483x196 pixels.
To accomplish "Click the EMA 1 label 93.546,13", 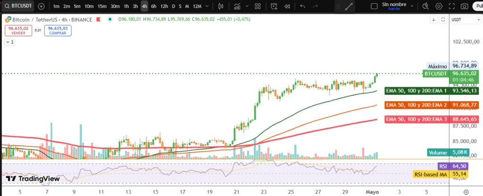I will pos(432,91).
